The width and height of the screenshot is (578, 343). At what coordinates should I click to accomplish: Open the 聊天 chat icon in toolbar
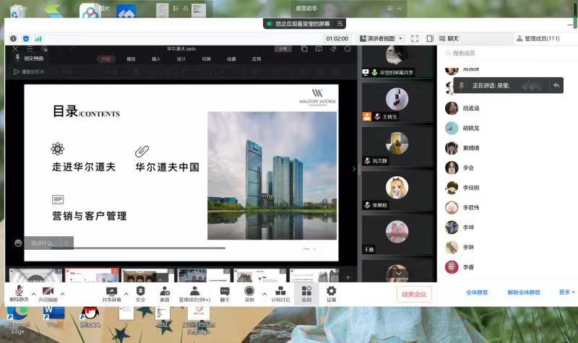point(225,292)
